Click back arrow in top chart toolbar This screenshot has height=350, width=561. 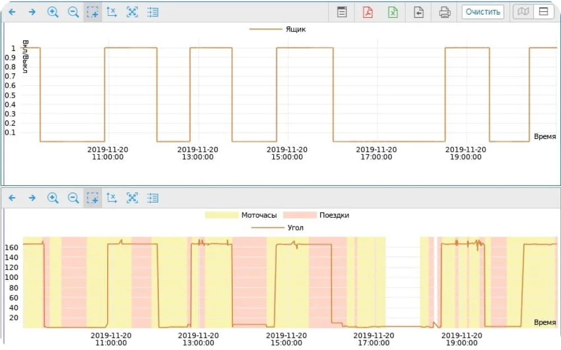pyautogui.click(x=12, y=12)
